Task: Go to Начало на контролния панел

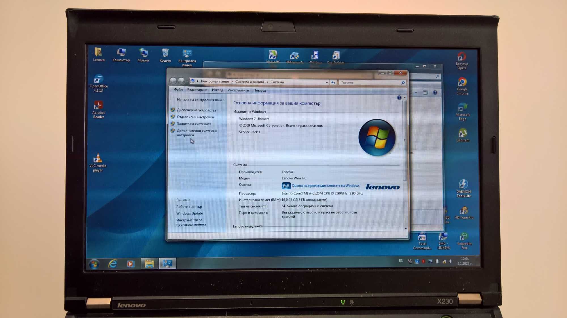Action: [x=200, y=100]
